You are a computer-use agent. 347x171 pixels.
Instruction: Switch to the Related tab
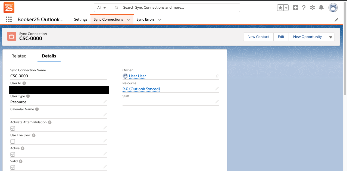tap(19, 56)
